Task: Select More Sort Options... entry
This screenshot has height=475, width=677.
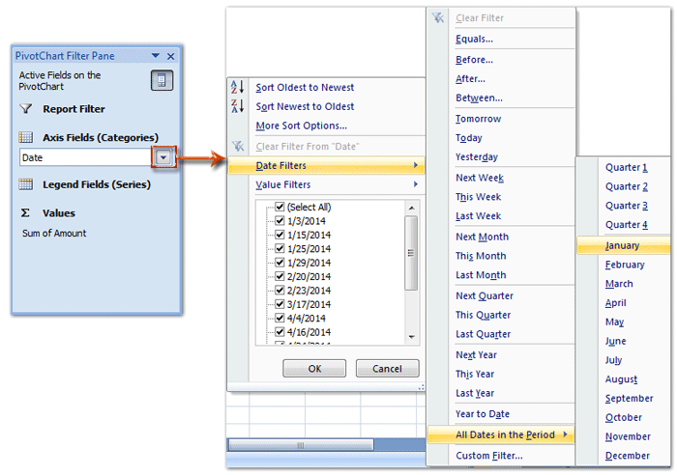Action: [x=301, y=126]
